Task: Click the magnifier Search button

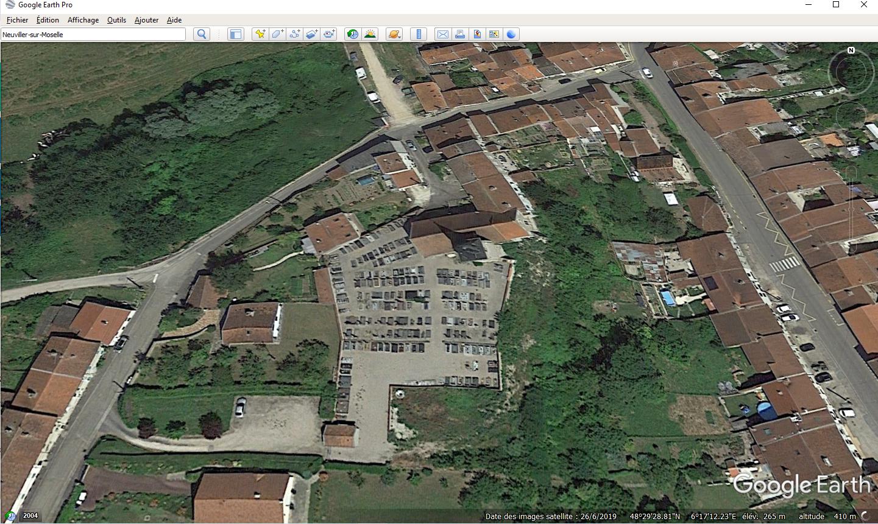Action: coord(202,34)
